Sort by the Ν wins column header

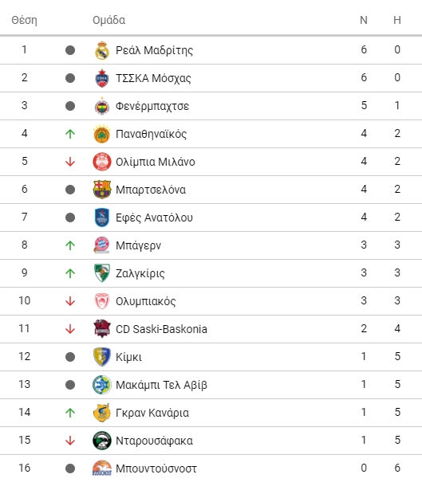pos(364,20)
